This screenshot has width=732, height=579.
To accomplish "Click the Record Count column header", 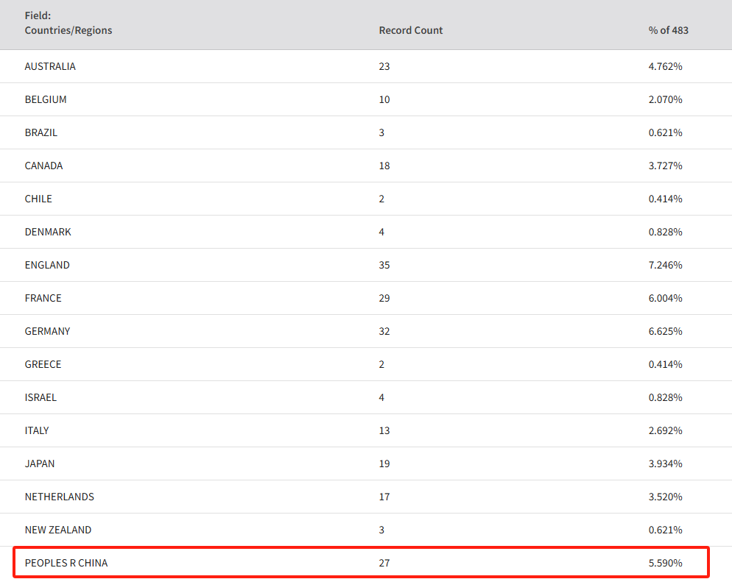I will click(410, 30).
